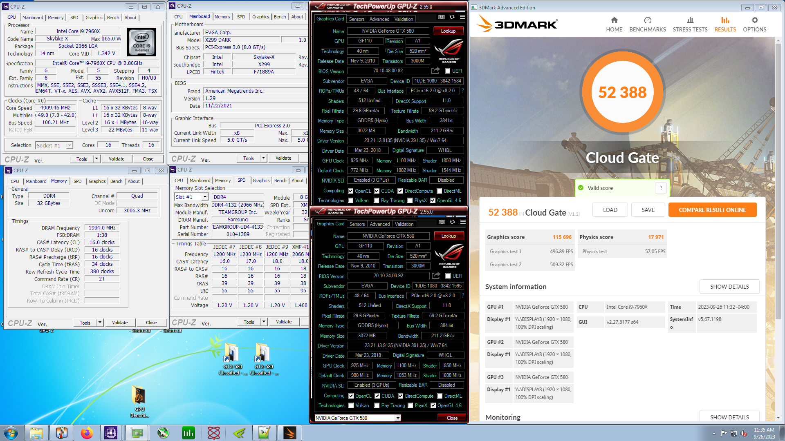
Task: Toggle OpenGL 4.6 checkbox in bottom GPU-Z window
Action: [433, 405]
